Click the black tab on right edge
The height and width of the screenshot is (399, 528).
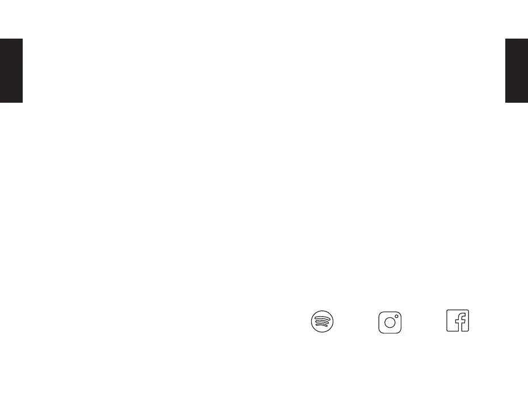517,70
